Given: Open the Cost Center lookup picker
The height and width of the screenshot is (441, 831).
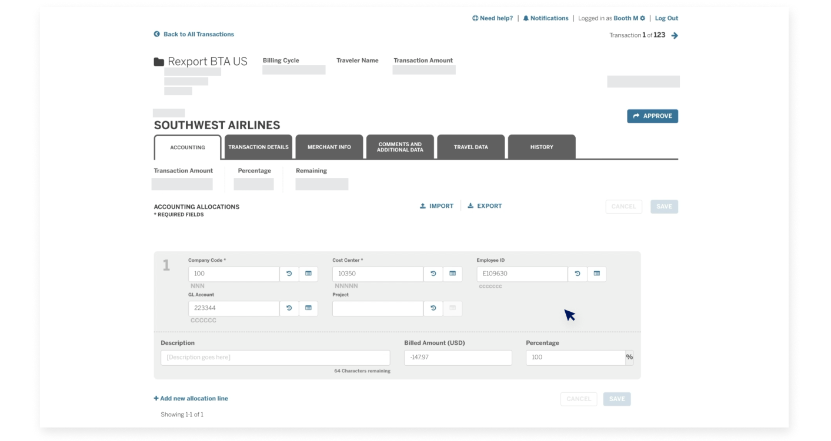Looking at the screenshot, I should (453, 274).
